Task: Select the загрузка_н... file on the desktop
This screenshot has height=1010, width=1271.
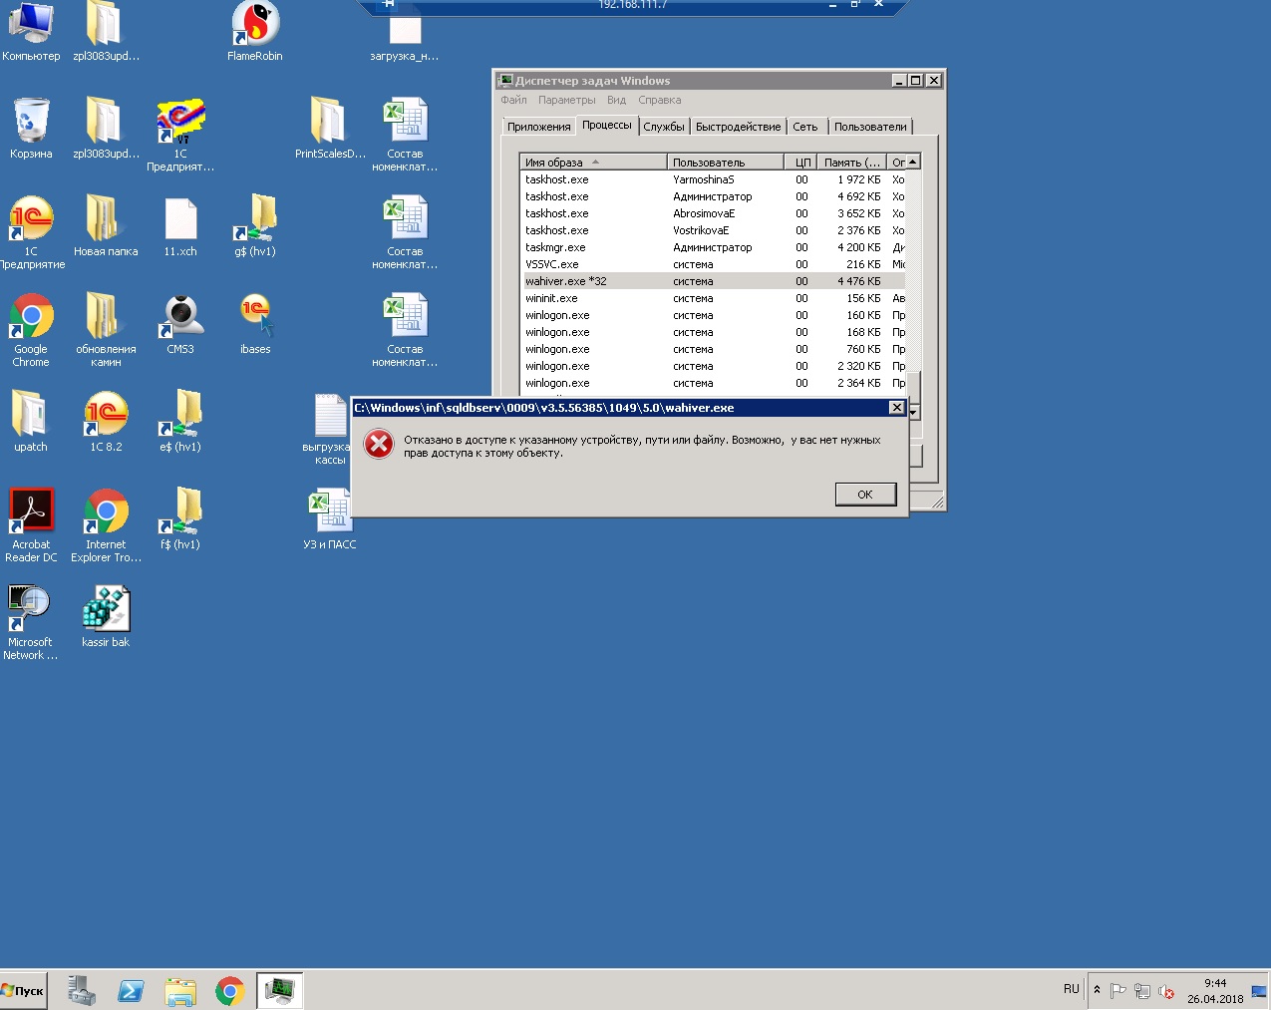Action: tap(405, 38)
